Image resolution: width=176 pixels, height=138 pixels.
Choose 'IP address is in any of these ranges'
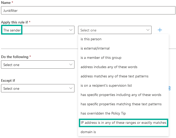point(123,123)
